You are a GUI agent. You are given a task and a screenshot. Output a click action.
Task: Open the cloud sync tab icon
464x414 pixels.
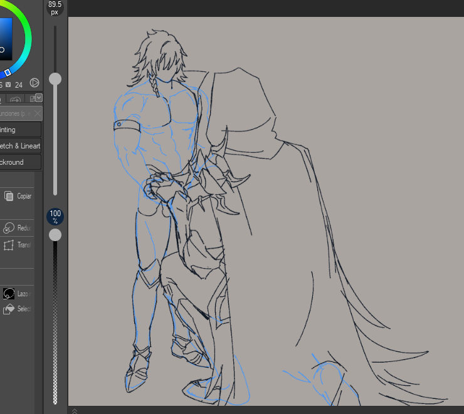click(x=16, y=99)
